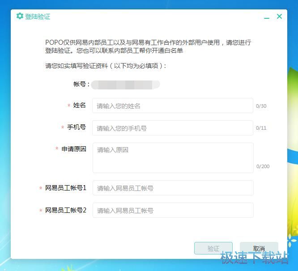Close the 登陆验证 dialog with X
298x271 pixels.
pos(279,17)
